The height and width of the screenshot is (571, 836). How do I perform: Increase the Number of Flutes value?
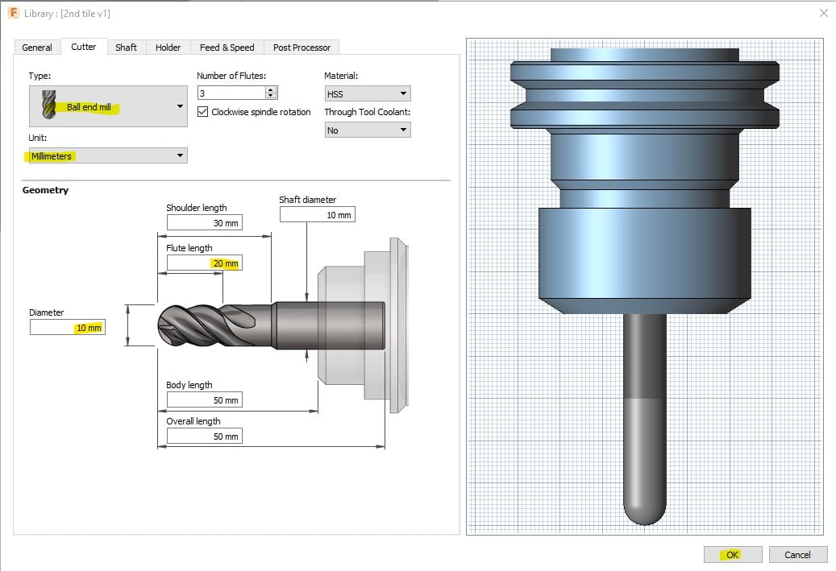tap(272, 89)
